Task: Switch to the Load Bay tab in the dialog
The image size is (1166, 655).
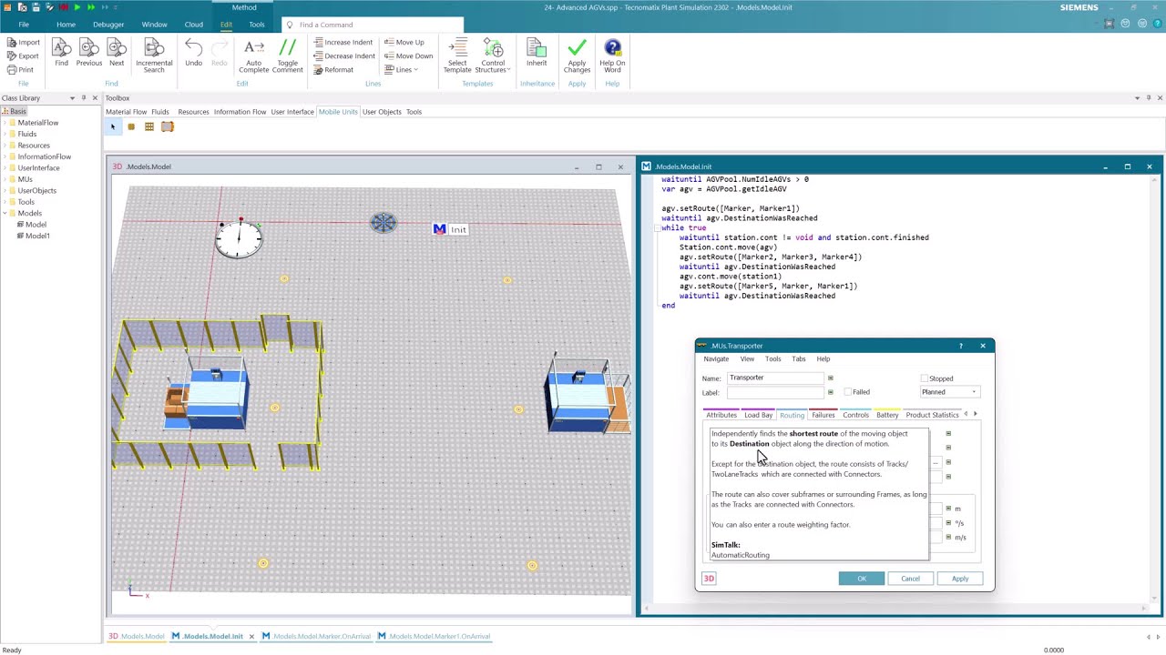Action: tap(758, 415)
